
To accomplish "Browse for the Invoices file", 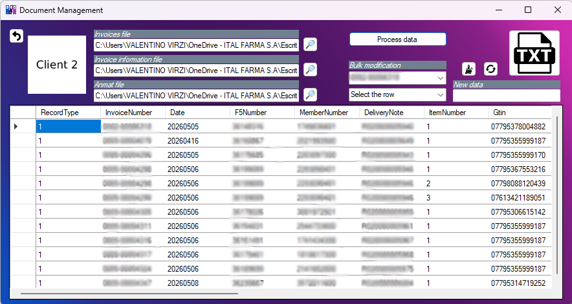I will pos(310,45).
